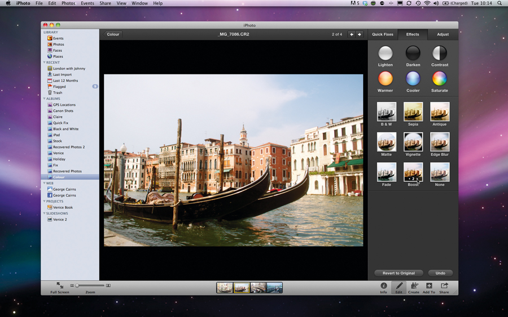
Task: Click the Undo button
Action: [x=440, y=273]
